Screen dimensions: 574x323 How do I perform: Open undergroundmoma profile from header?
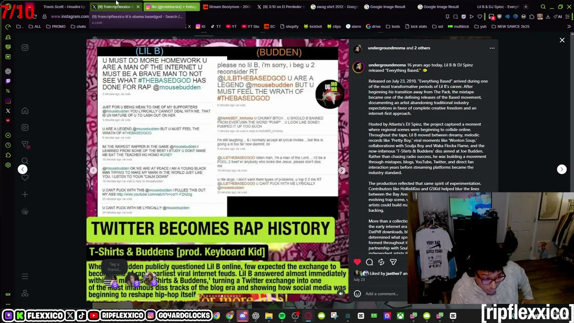[387, 48]
